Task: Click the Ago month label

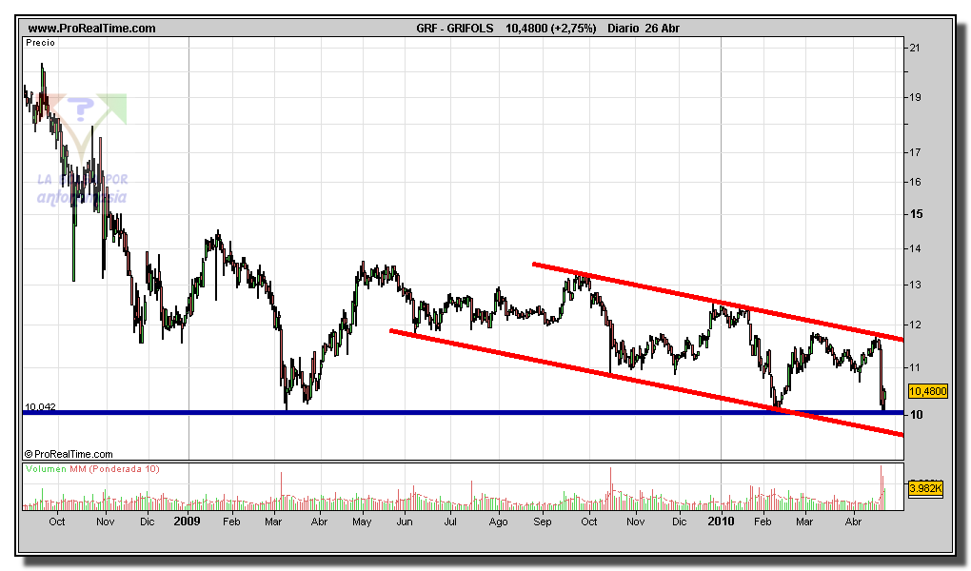Action: (498, 522)
